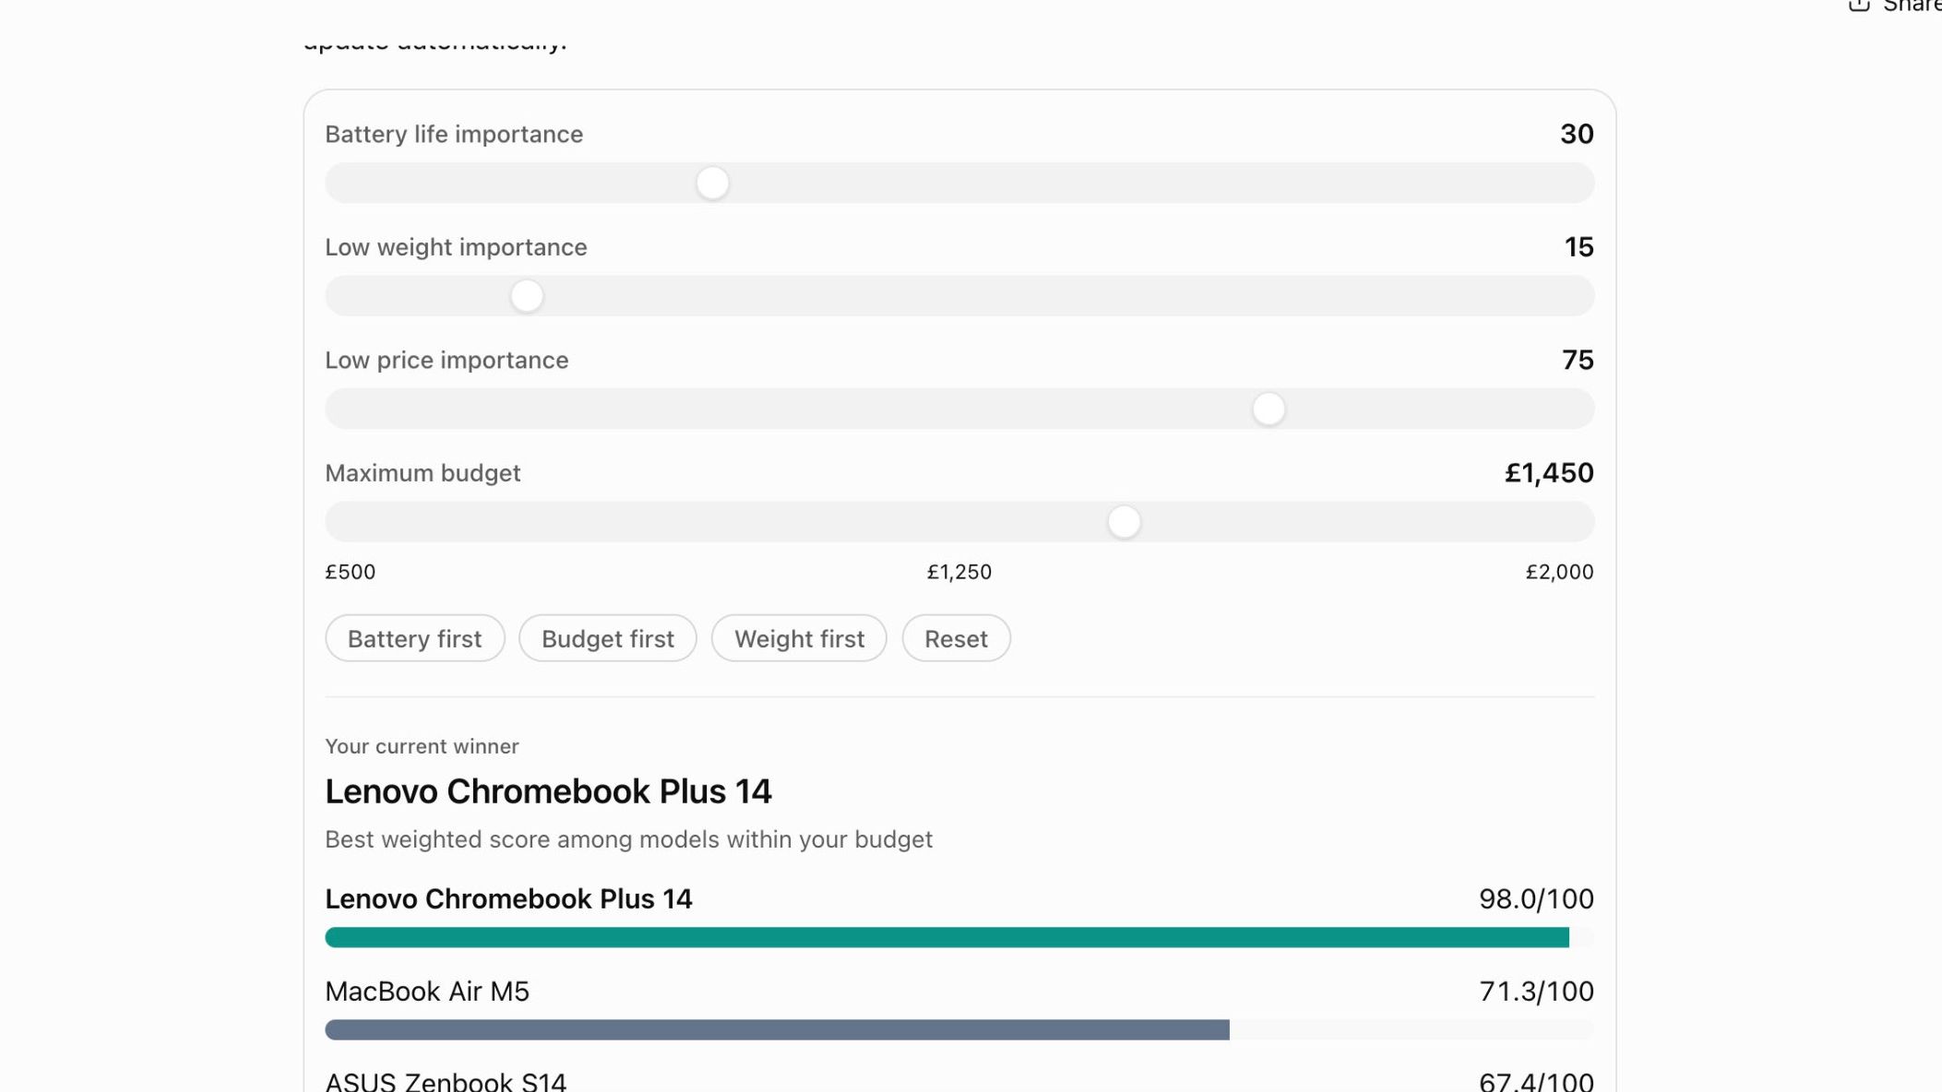This screenshot has height=1092, width=1942.
Task: Click the 'Maximum budget' label
Action: [423, 473]
